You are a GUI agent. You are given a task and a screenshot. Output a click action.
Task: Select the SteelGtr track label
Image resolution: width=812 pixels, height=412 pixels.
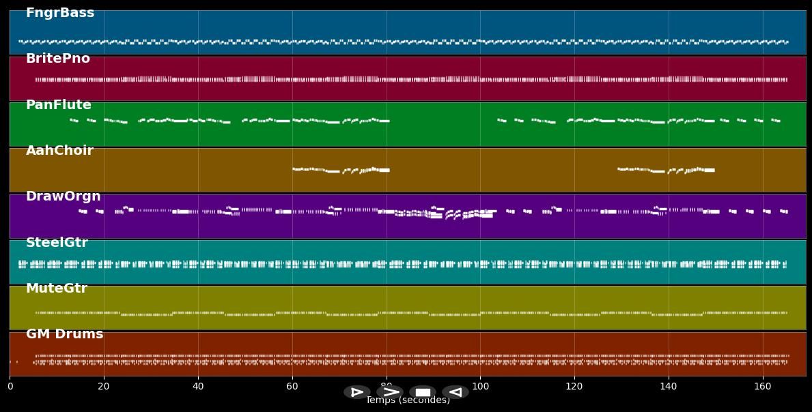(57, 243)
